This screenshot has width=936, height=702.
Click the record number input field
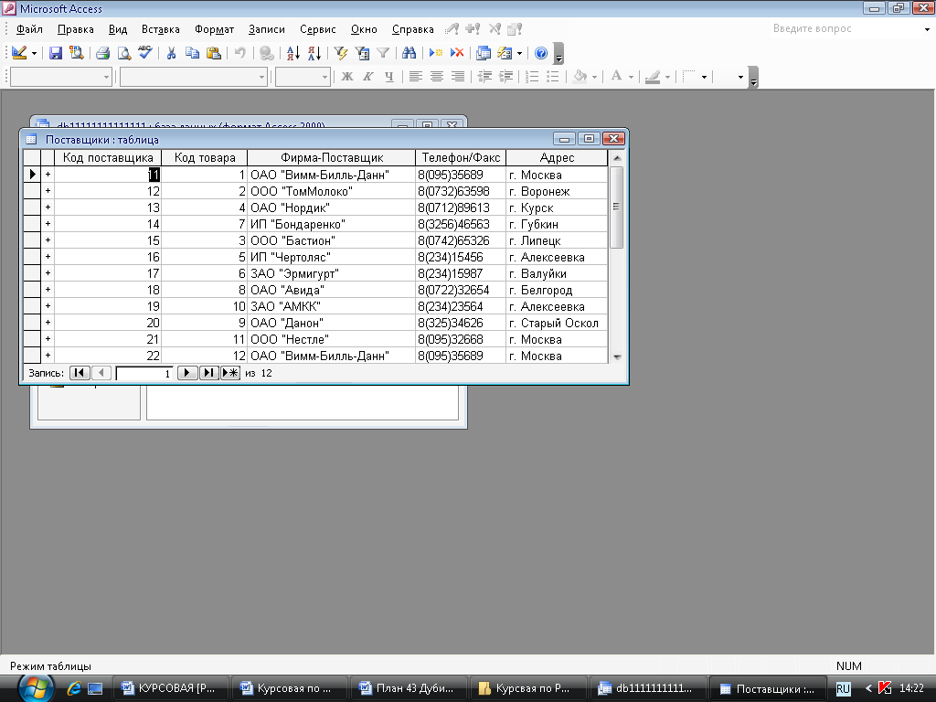pos(144,374)
